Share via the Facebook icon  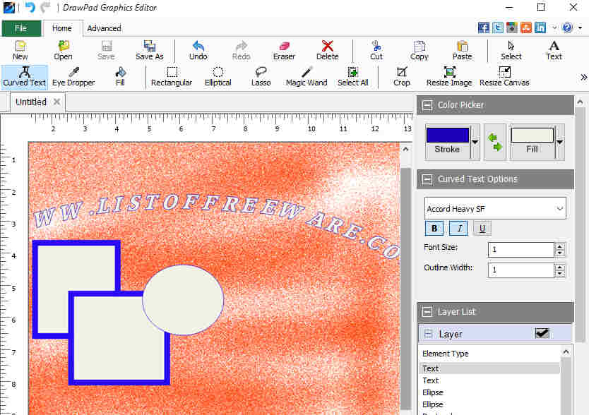(484, 28)
